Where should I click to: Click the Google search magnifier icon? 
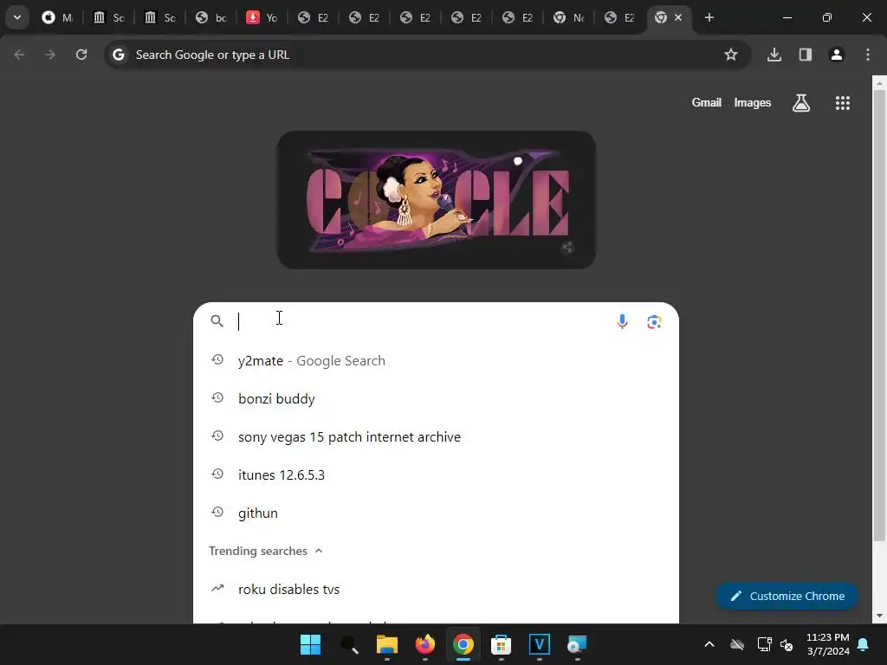217,321
